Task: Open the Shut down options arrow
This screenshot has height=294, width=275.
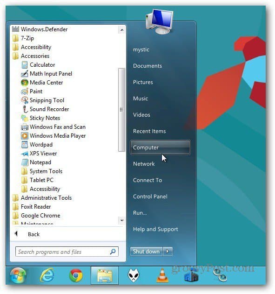Action: [168, 251]
